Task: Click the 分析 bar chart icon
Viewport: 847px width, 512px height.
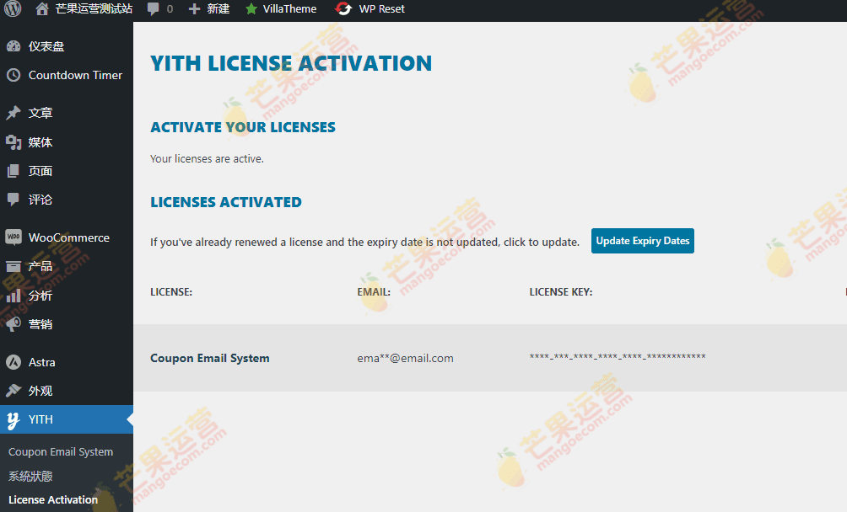Action: point(13,296)
